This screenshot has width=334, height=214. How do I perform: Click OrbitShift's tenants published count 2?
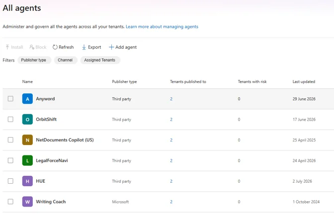171,120
